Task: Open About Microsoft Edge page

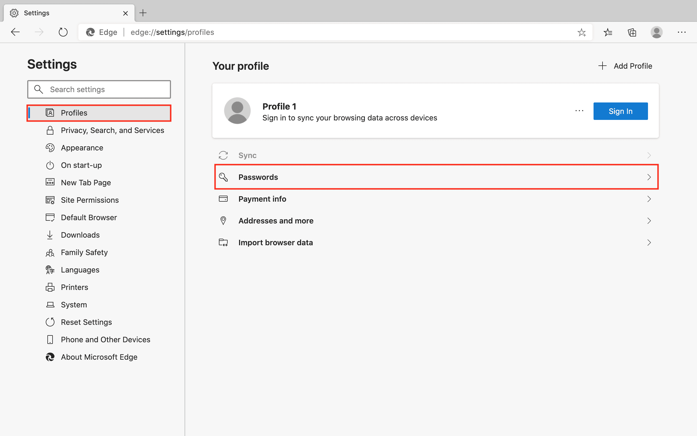Action: tap(99, 357)
